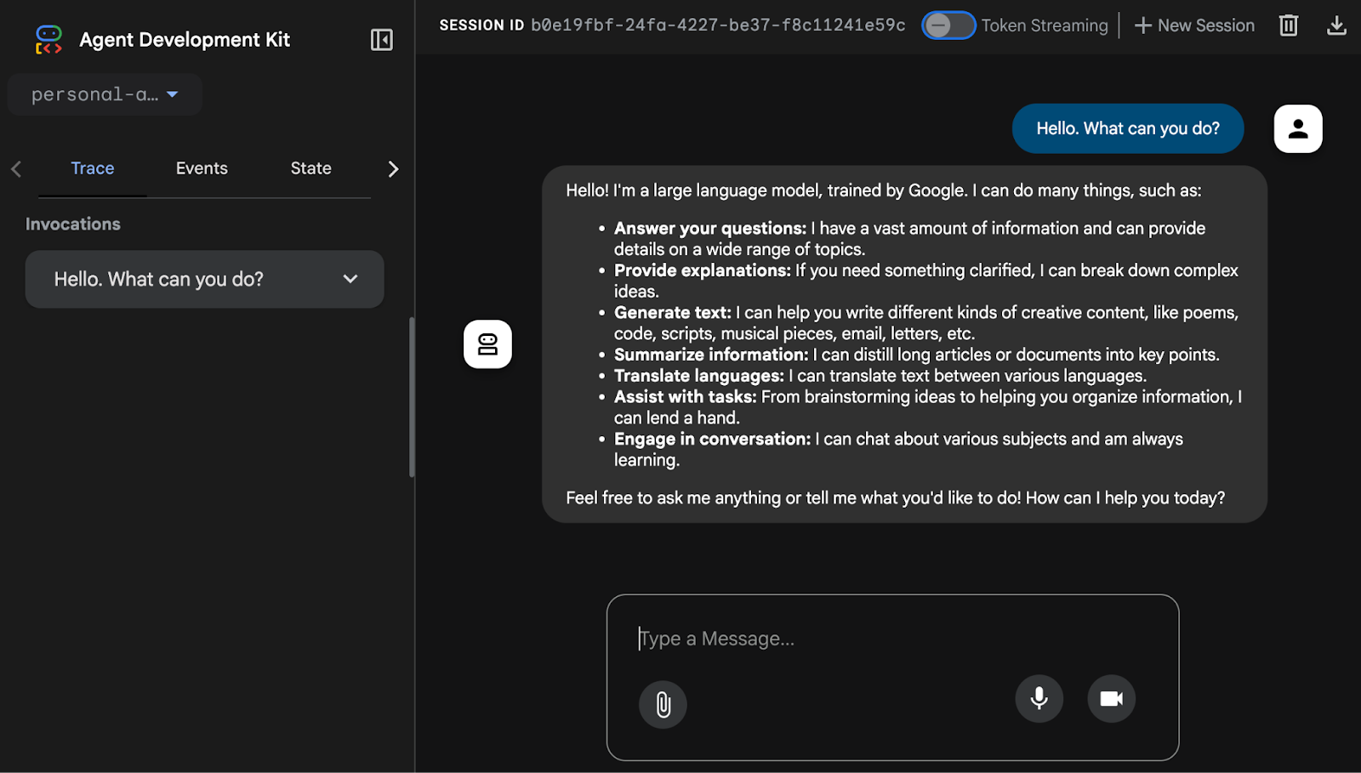Start video input with the camera icon
Viewport: 1361px width, 773px height.
pos(1110,698)
